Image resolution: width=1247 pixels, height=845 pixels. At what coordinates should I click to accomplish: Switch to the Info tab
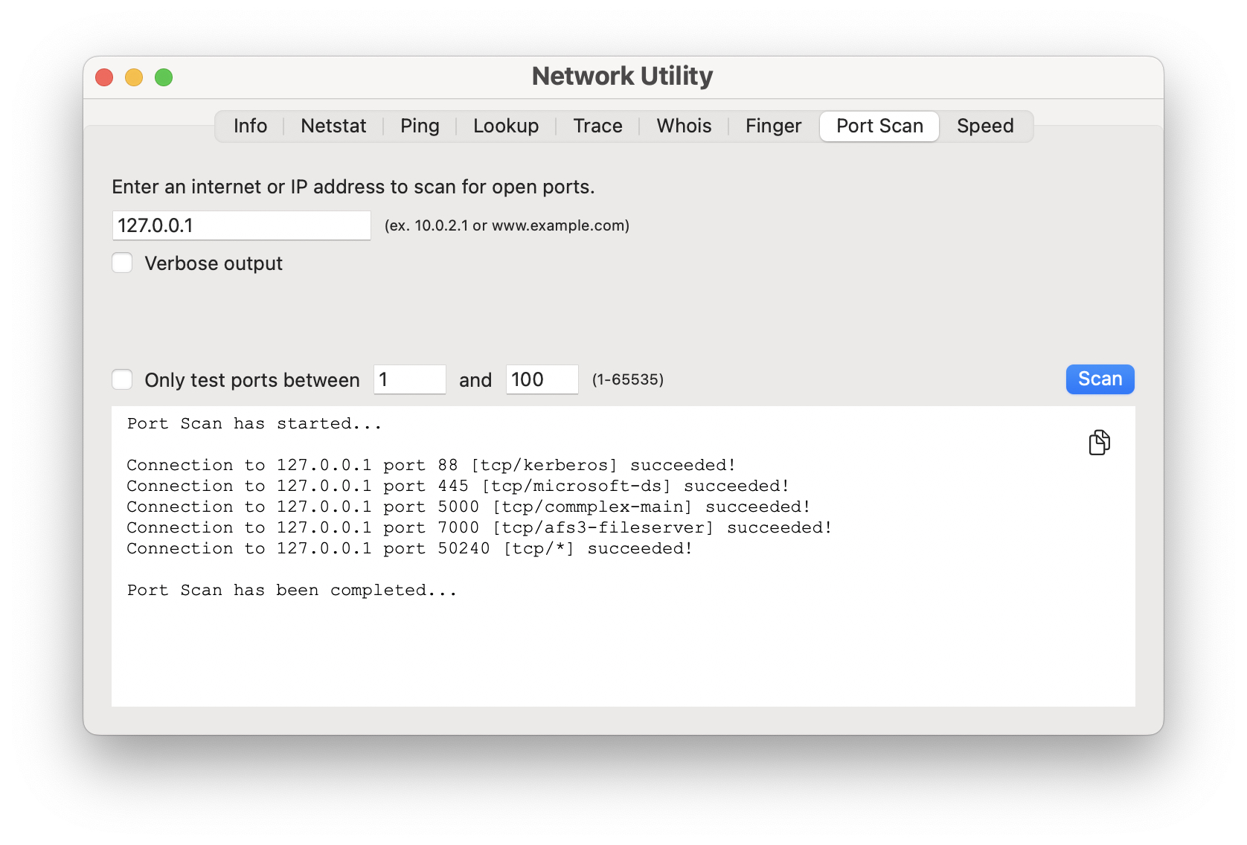pyautogui.click(x=250, y=126)
